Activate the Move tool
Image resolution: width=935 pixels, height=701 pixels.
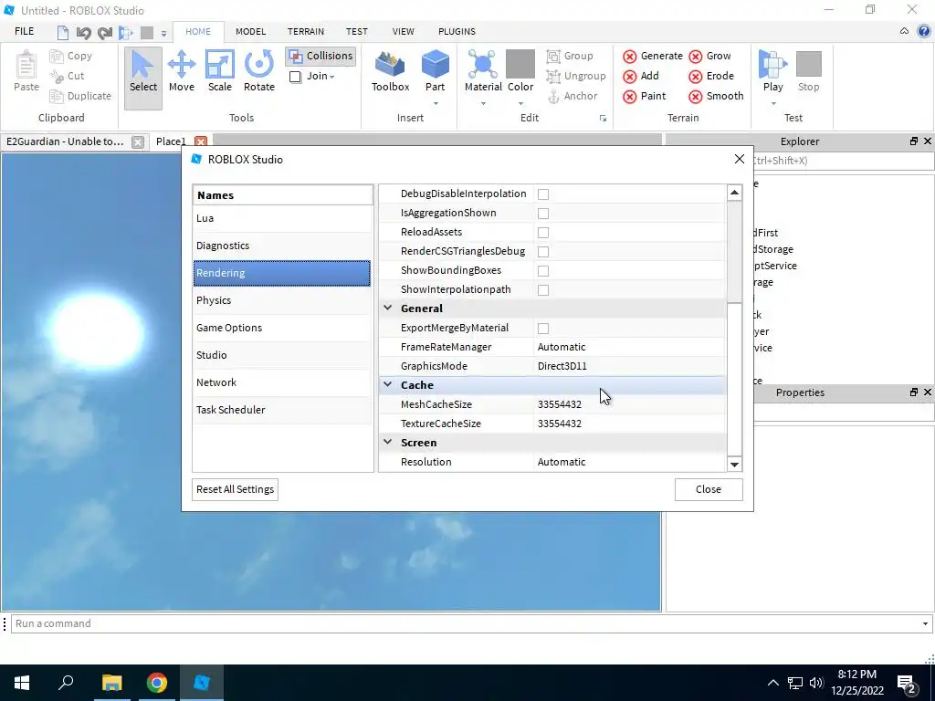(x=182, y=71)
